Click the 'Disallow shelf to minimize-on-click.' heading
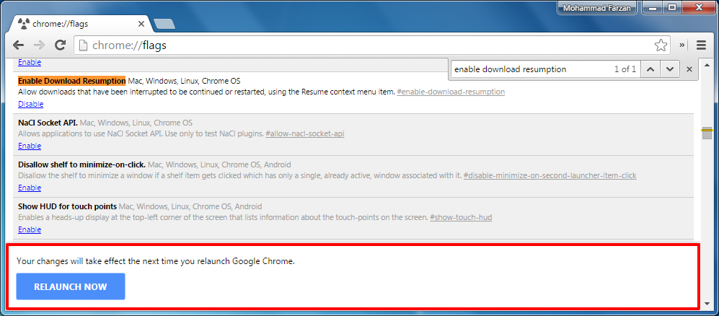719x316 pixels. coord(81,164)
